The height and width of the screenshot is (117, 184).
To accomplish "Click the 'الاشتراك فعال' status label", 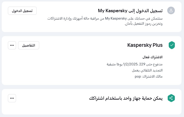I will 152,57.
